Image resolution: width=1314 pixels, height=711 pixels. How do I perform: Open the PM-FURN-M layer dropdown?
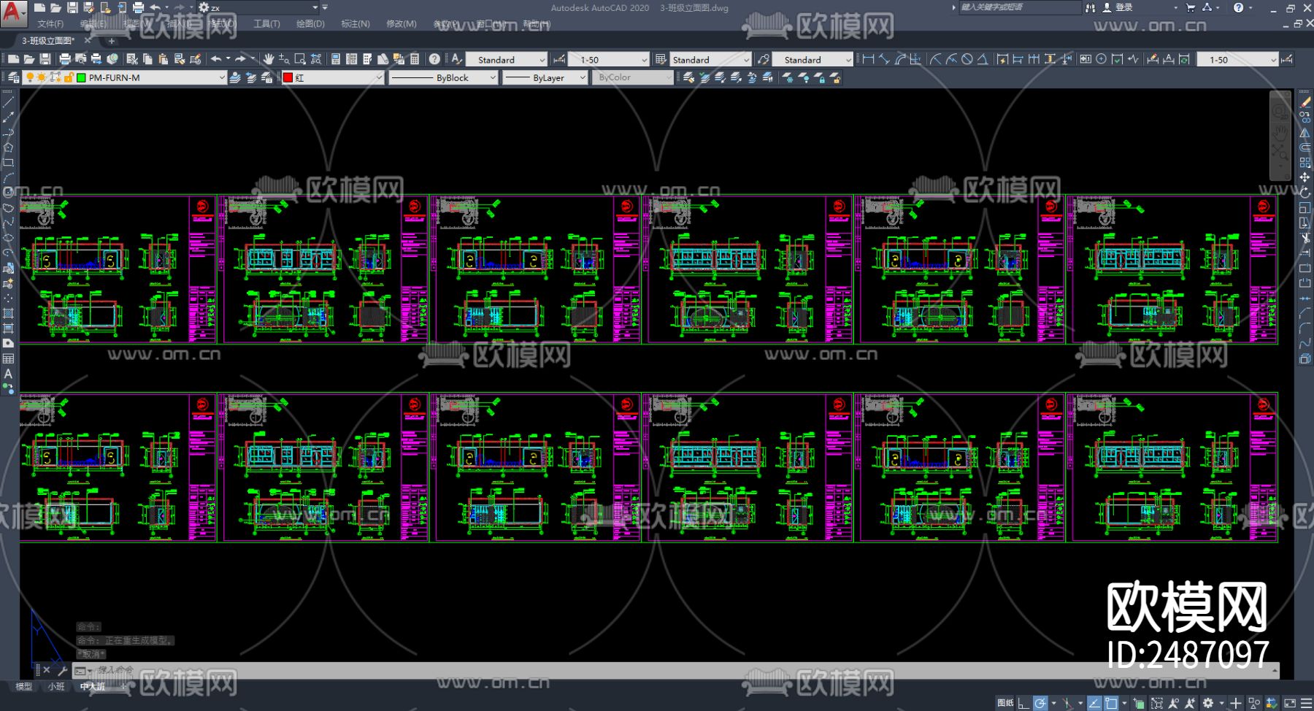[x=125, y=77]
